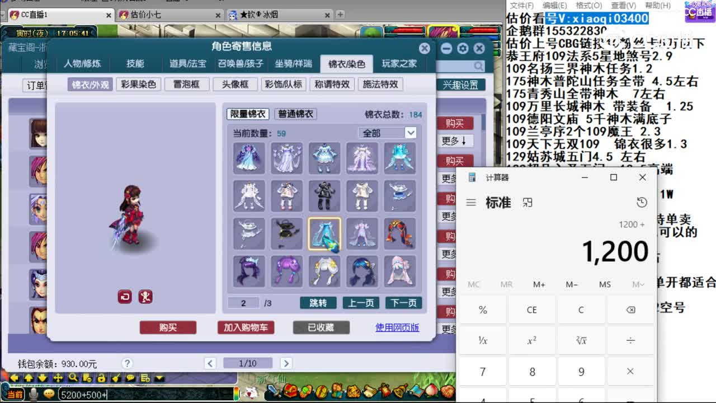
Task: Click the 当前 channel toggle by chat input
Action: tap(15, 394)
